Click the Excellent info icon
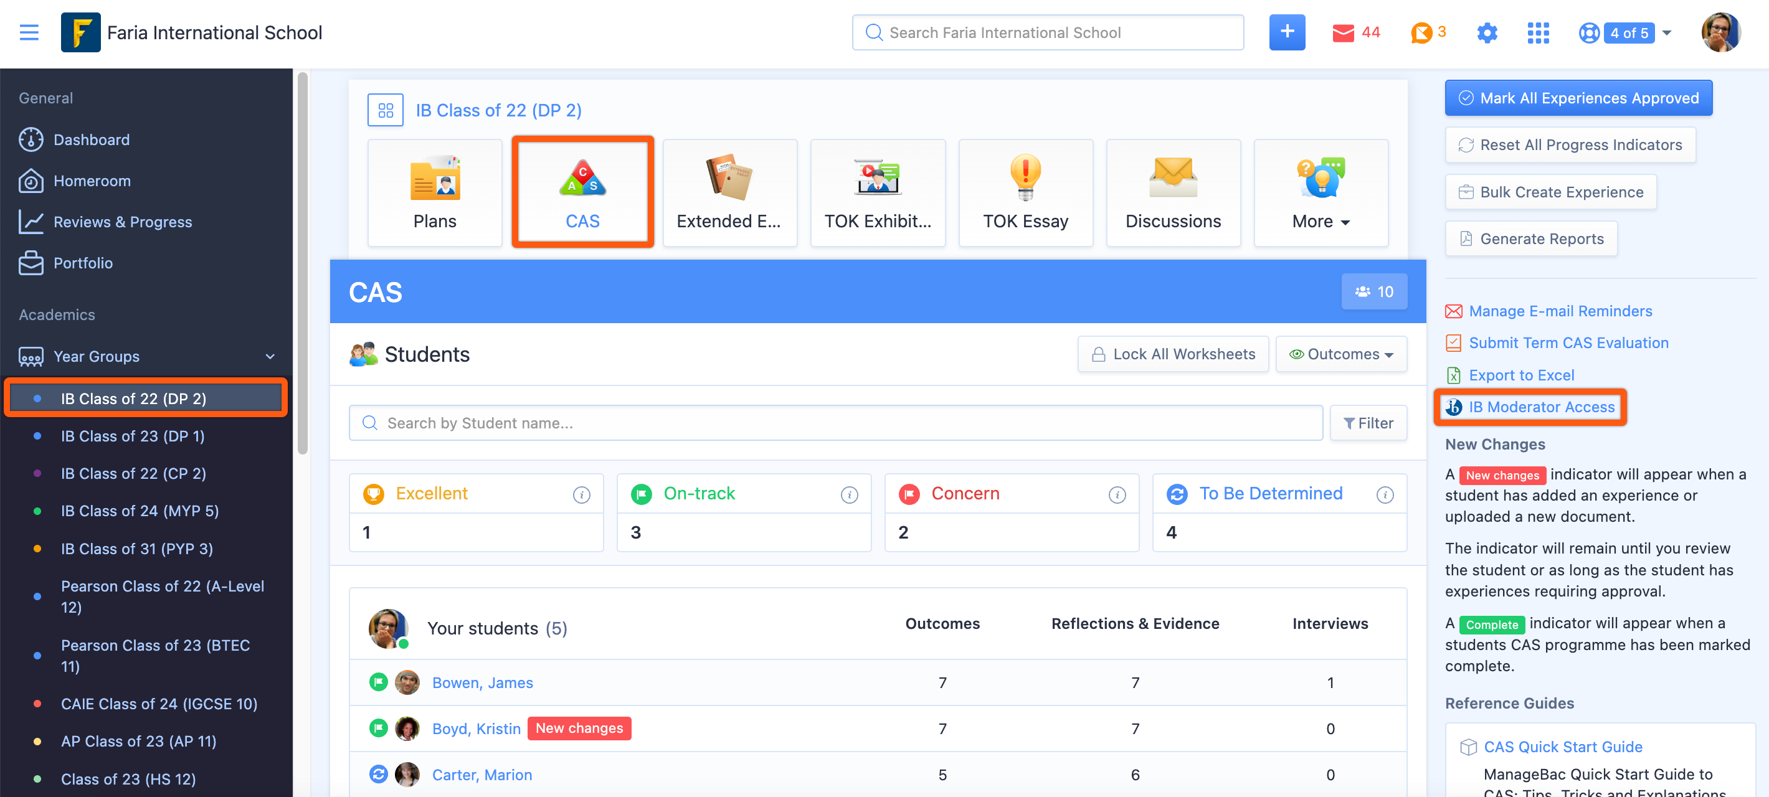1769x797 pixels. (x=581, y=494)
